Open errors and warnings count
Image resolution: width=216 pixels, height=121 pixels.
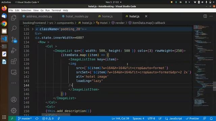48,118
